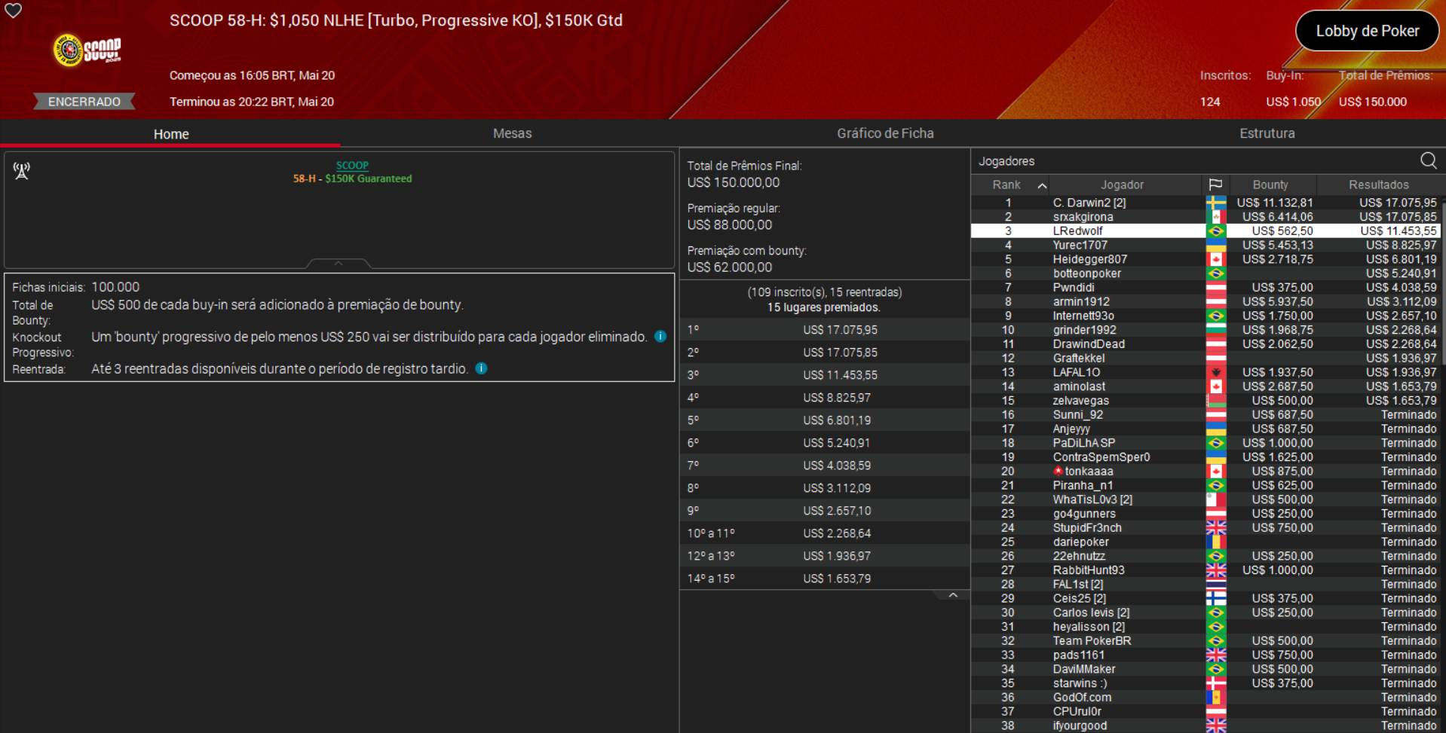Select highlighted LRedwolf row
The image size is (1446, 733).
(1206, 231)
